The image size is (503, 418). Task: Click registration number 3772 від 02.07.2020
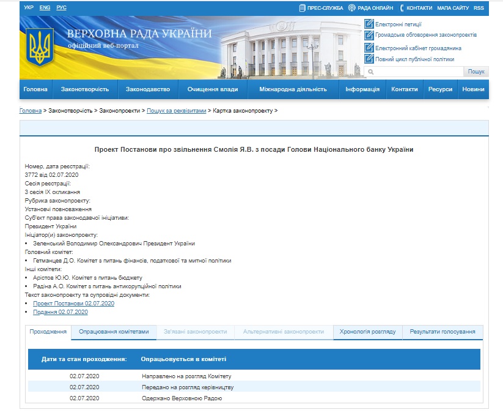(x=52, y=175)
